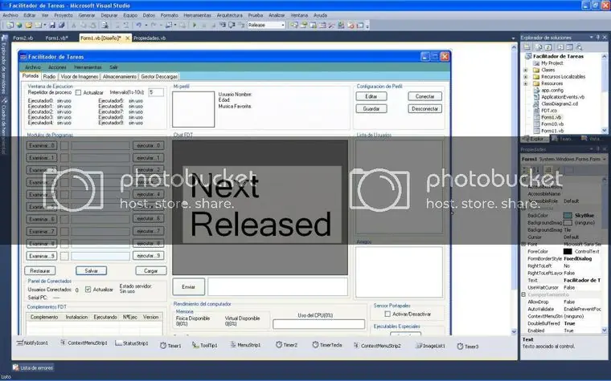Viewport: 611px width, 381px height.
Task: Open the Form1 object dropdown in Propiedades
Action: point(605,159)
